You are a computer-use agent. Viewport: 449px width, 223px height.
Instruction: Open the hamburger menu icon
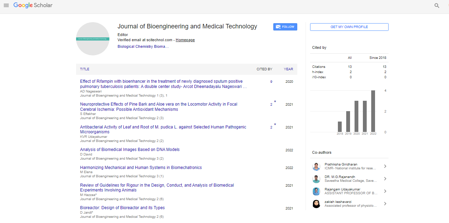coord(6,6)
